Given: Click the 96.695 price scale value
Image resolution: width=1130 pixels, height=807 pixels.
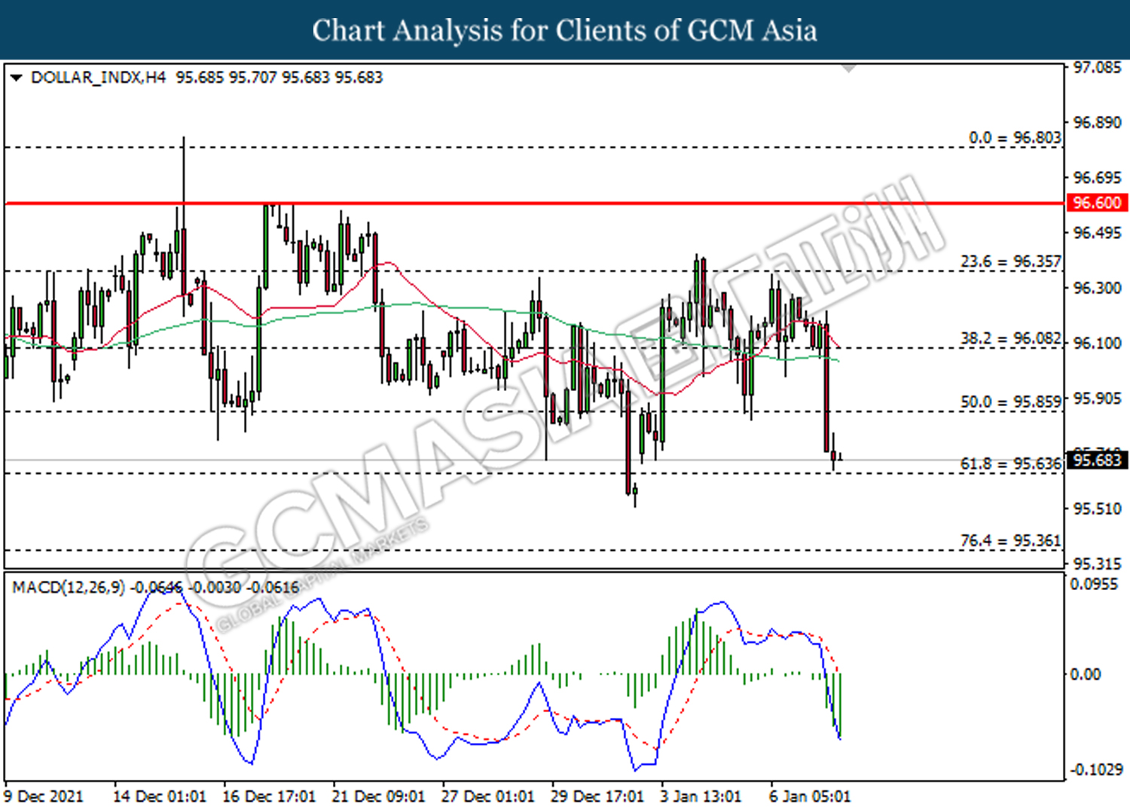Looking at the screenshot, I should pyautogui.click(x=1097, y=178).
